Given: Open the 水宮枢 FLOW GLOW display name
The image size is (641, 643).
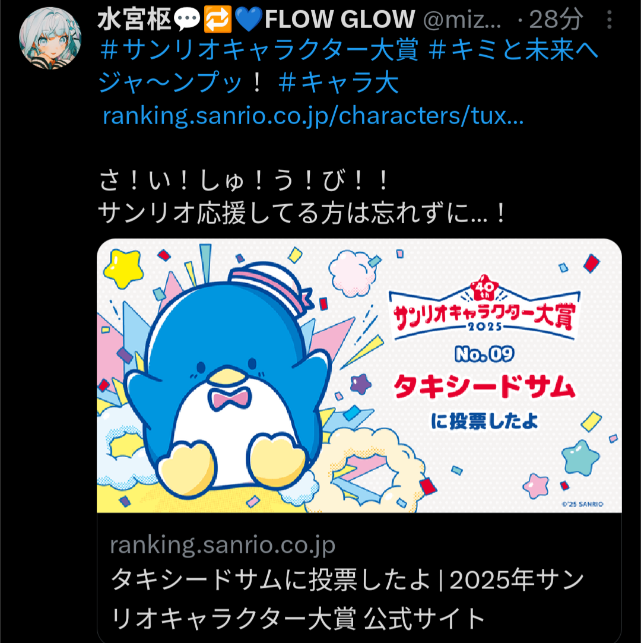Looking at the screenshot, I should (256, 19).
